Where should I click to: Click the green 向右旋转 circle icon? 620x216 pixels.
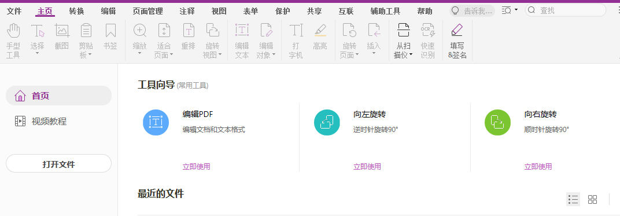pos(498,123)
